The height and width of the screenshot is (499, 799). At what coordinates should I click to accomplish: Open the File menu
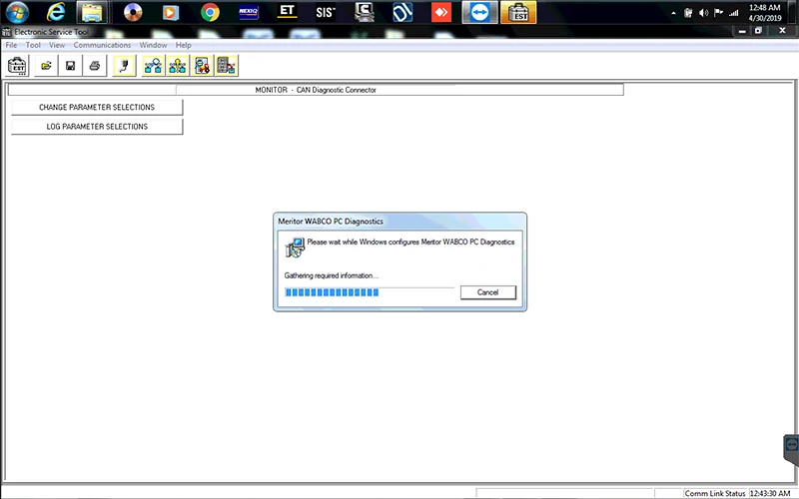coord(11,45)
